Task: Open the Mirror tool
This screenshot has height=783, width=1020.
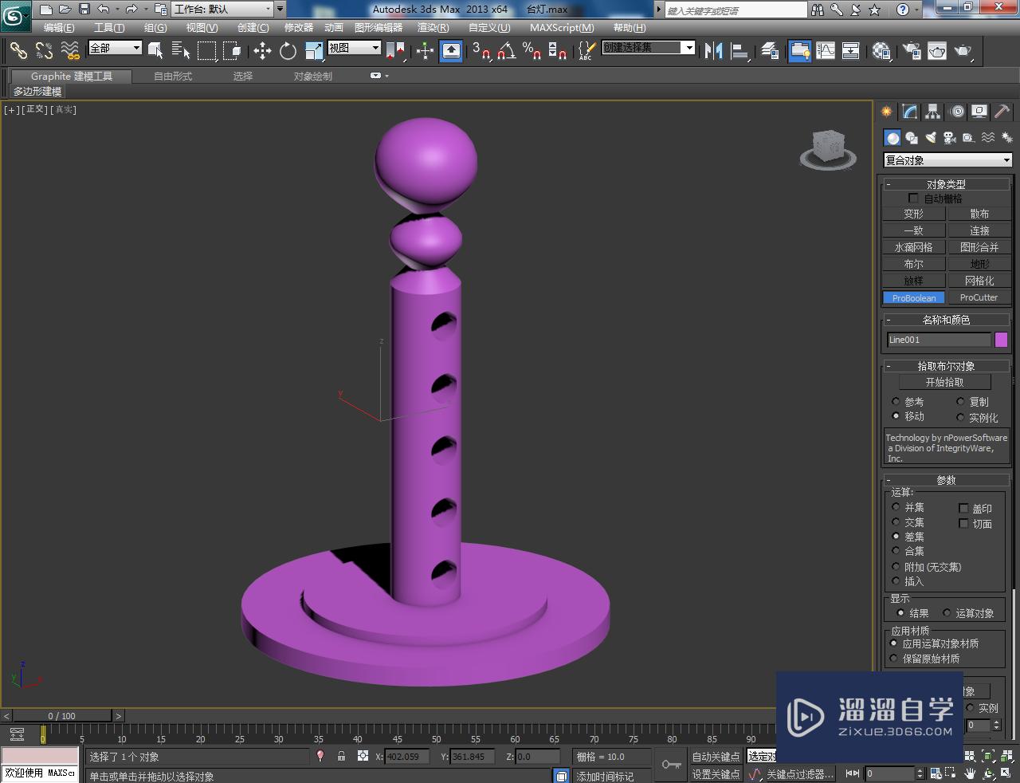Action: coord(713,51)
